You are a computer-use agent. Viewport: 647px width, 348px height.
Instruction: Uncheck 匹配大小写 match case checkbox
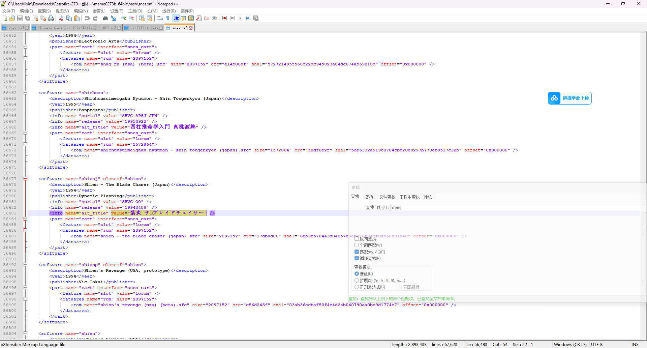click(357, 252)
